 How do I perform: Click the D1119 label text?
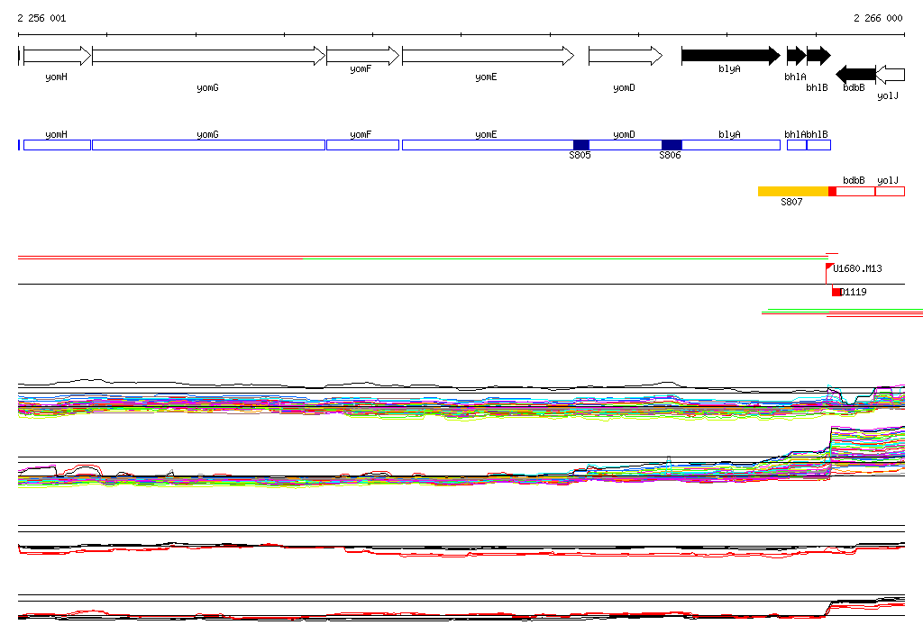pyautogui.click(x=854, y=292)
